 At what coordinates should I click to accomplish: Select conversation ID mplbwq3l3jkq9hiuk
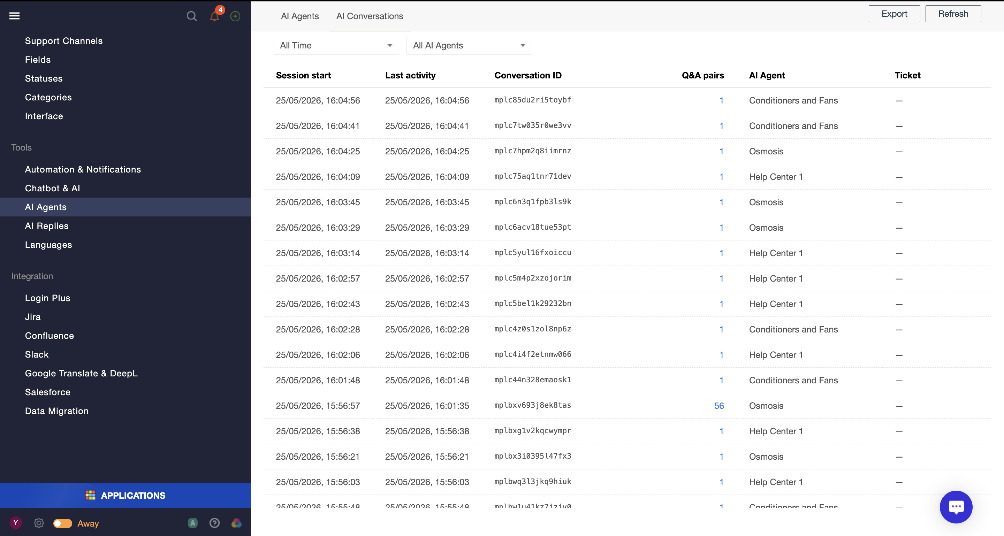pos(533,482)
